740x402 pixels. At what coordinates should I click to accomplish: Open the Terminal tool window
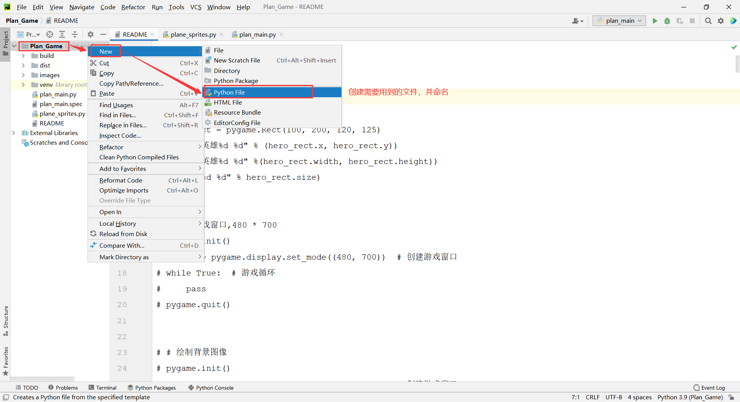[x=103, y=388]
